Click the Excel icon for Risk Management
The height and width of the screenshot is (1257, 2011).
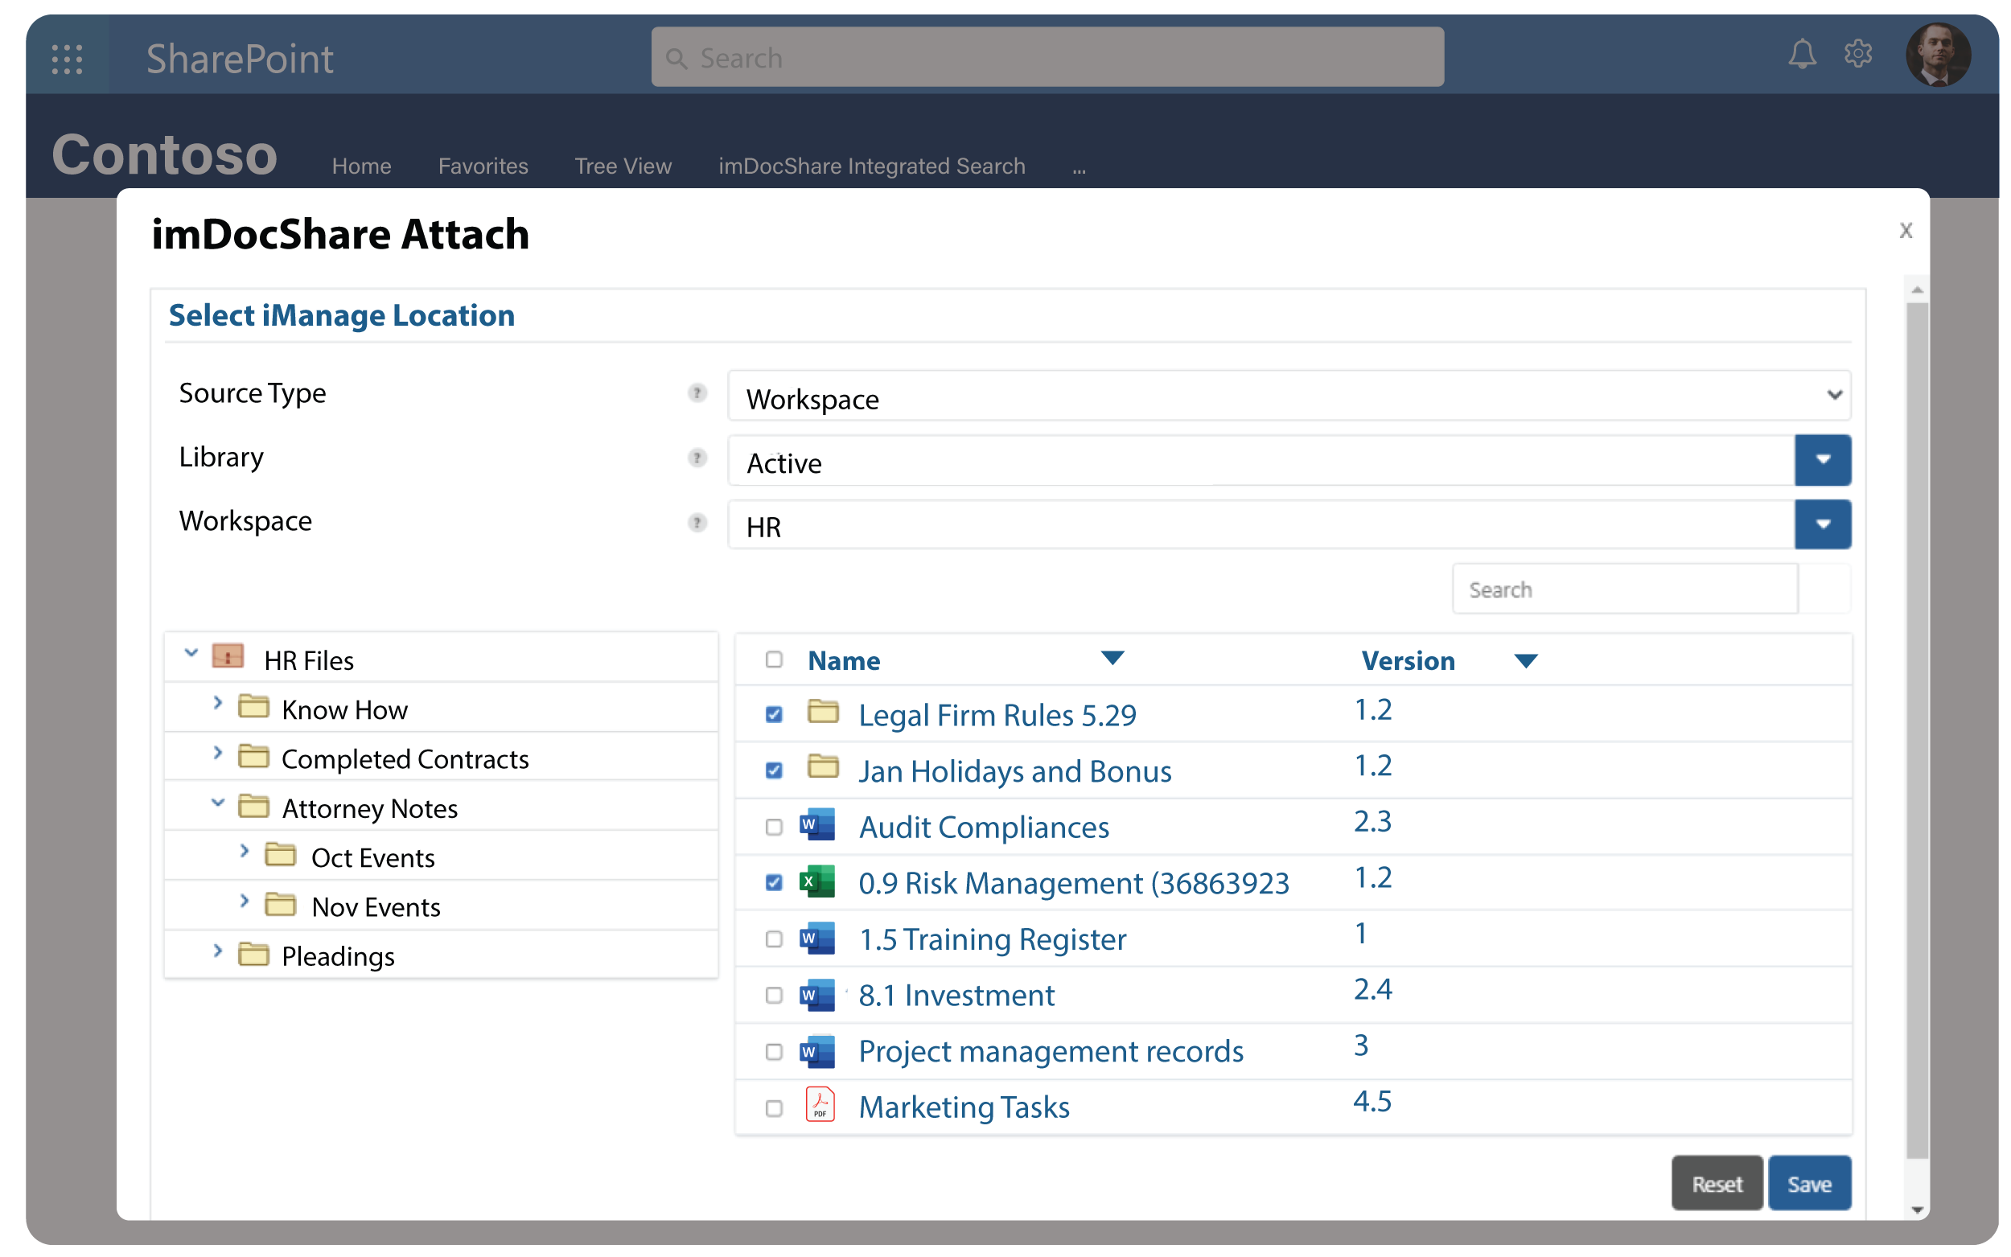[817, 881]
